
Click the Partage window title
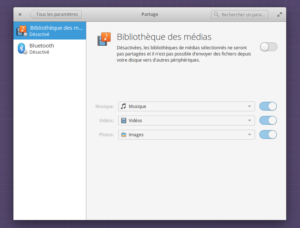150,14
